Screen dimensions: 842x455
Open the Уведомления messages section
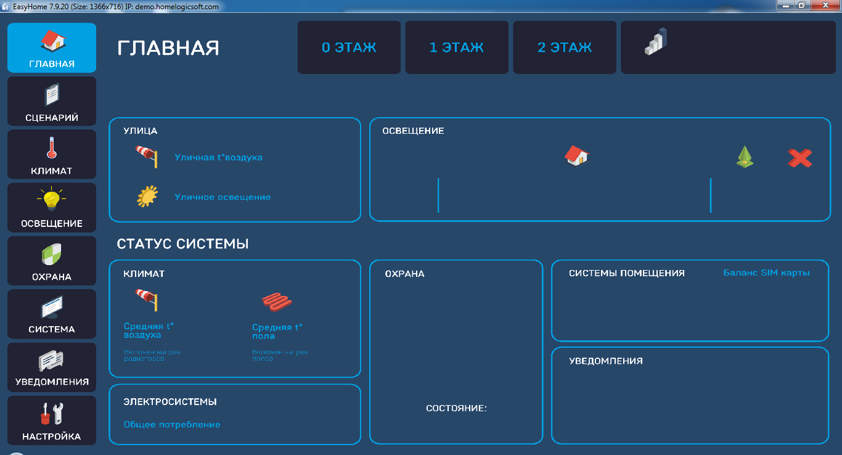[x=52, y=367]
